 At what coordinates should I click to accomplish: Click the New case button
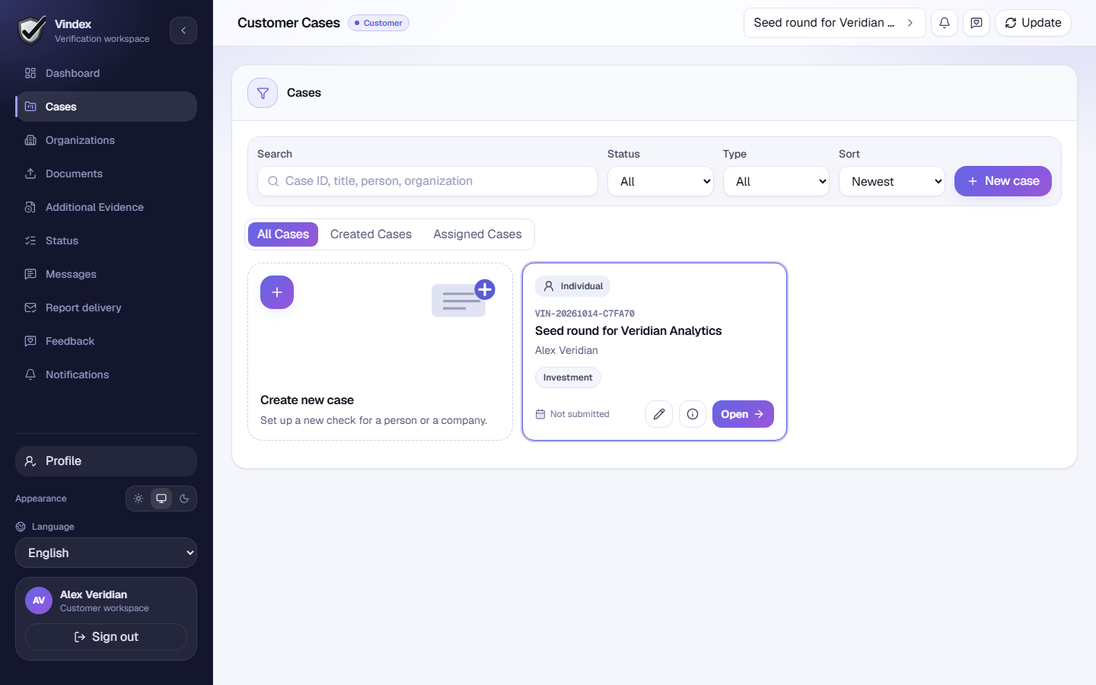[x=1003, y=181]
